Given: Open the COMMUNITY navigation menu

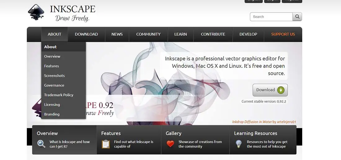Looking at the screenshot, I should coord(148,34).
